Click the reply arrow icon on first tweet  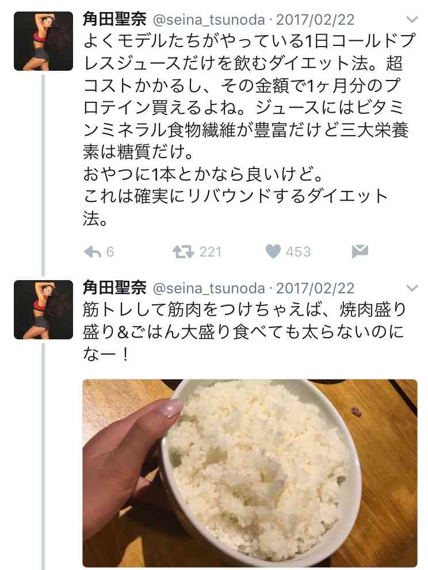point(93,251)
